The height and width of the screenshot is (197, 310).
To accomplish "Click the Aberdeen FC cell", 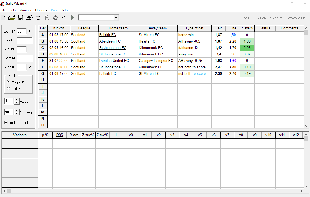I will (x=118, y=41).
